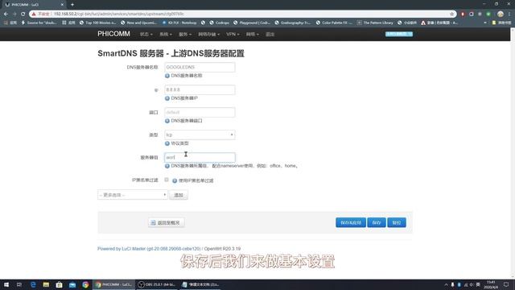Click the browser back arrow
The image size is (515, 290).
tap(6, 14)
